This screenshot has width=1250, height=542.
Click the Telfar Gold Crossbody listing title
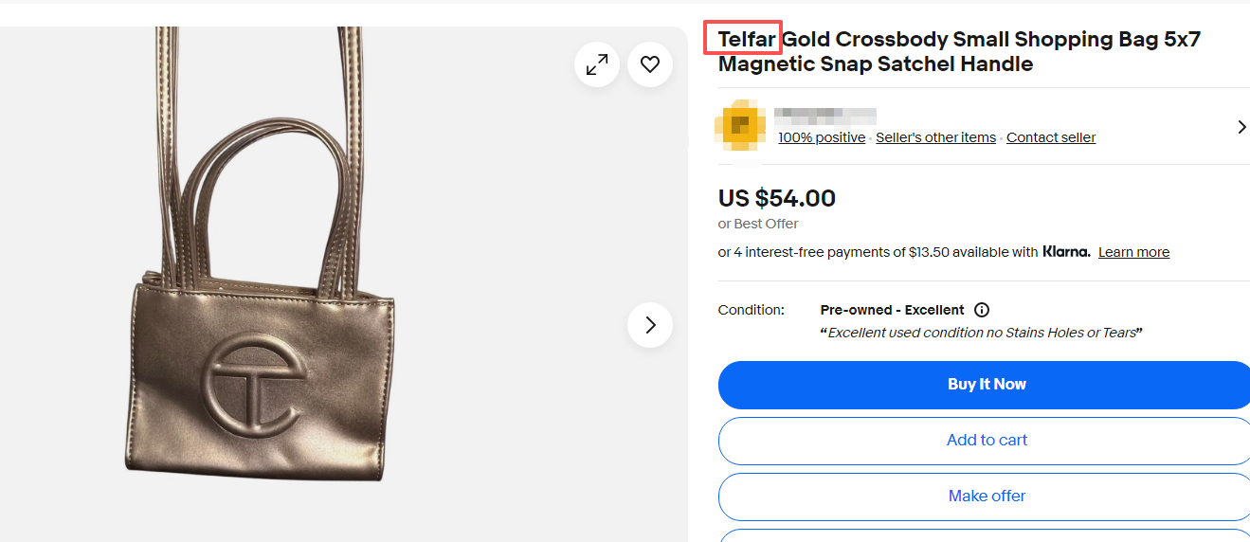[x=957, y=52]
